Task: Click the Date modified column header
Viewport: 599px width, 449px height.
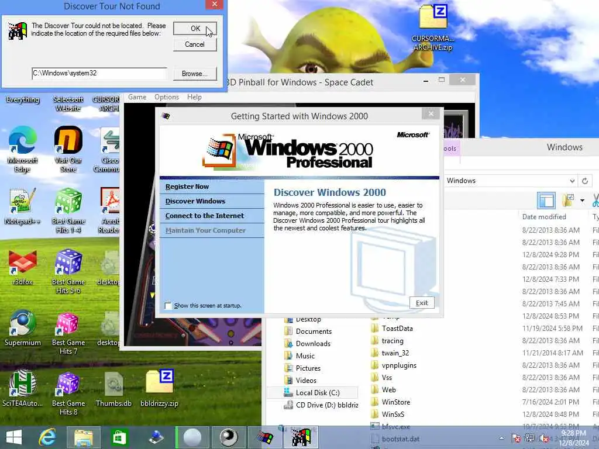Action: pos(544,217)
